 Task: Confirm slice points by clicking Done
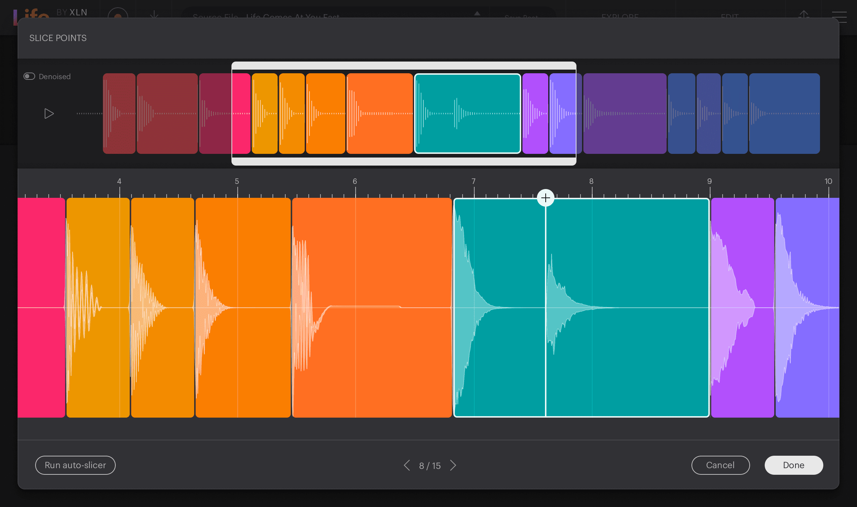(x=793, y=465)
